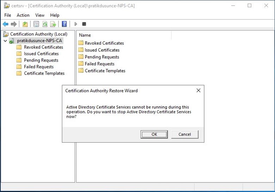Click the certsrv title bar app icon
The width and height of the screenshot is (275, 192).
pyautogui.click(x=7, y=6)
